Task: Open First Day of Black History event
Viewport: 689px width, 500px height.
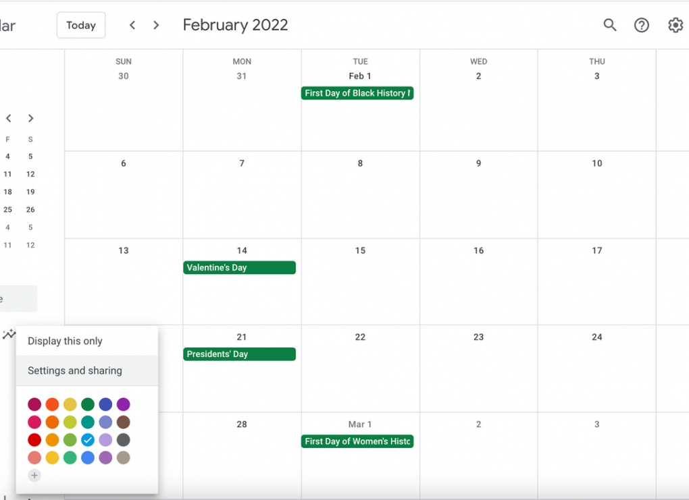Action: [x=357, y=93]
